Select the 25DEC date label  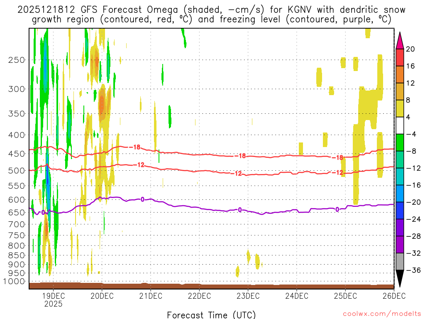(345, 296)
